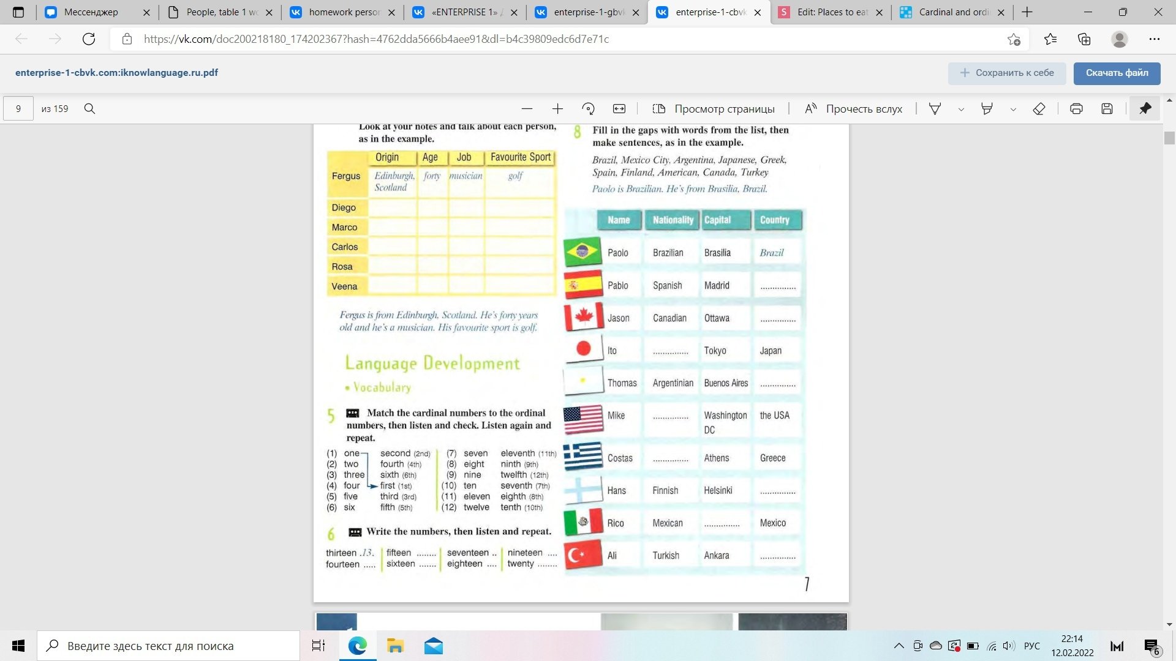
Task: Click the Скачать файл button
Action: click(1117, 73)
